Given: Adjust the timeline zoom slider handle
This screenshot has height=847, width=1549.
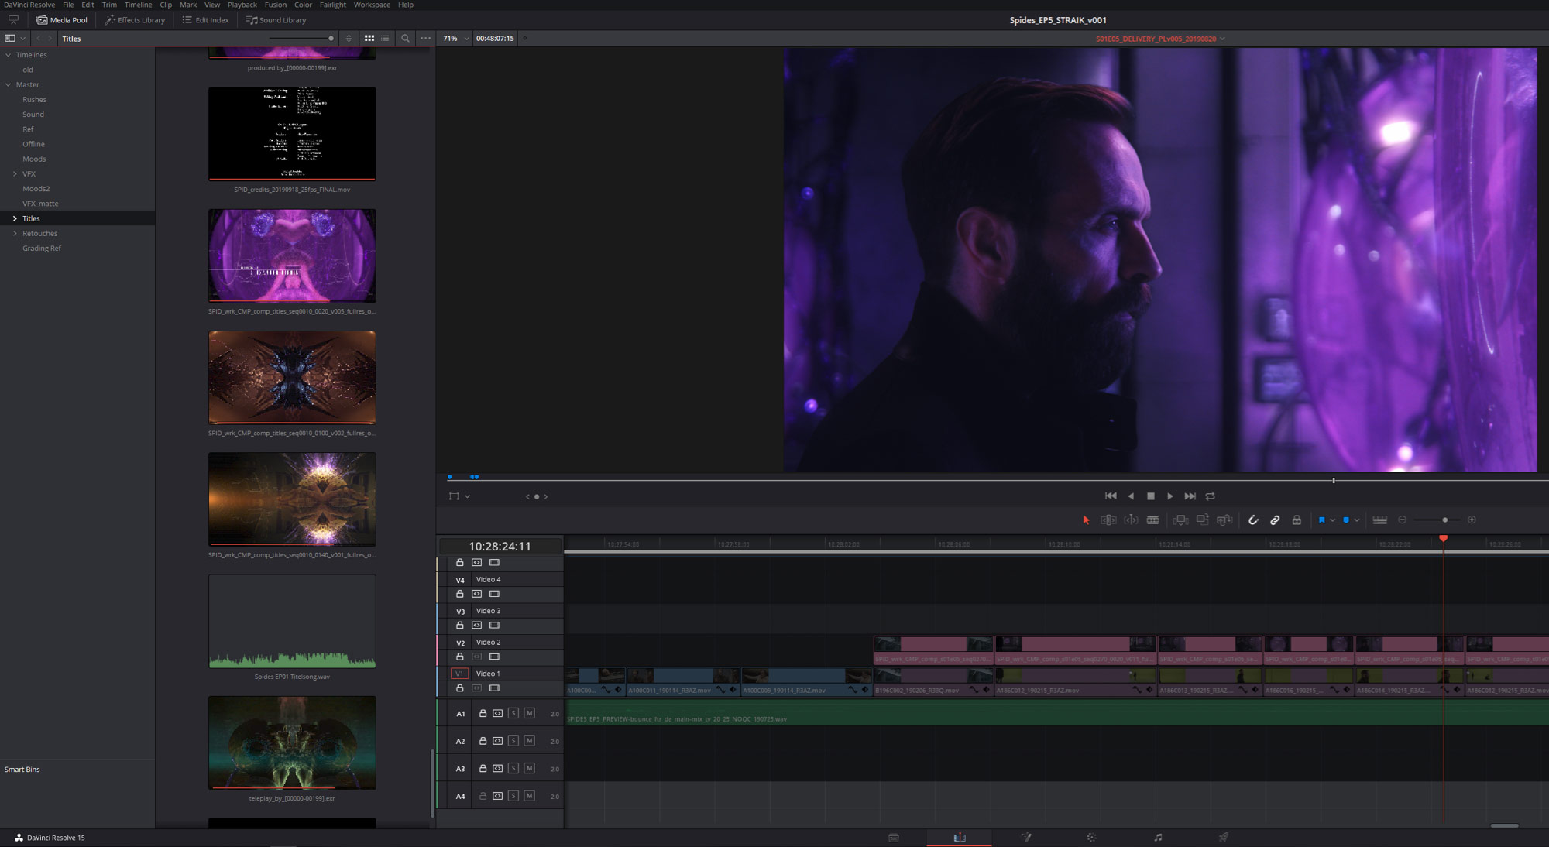Looking at the screenshot, I should click(x=1444, y=520).
